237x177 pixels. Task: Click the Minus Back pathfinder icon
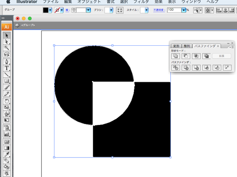227,67
